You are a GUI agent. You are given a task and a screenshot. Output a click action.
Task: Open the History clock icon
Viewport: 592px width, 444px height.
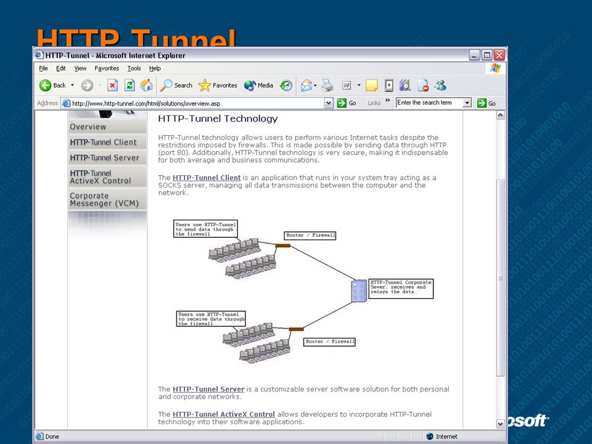pos(286,85)
